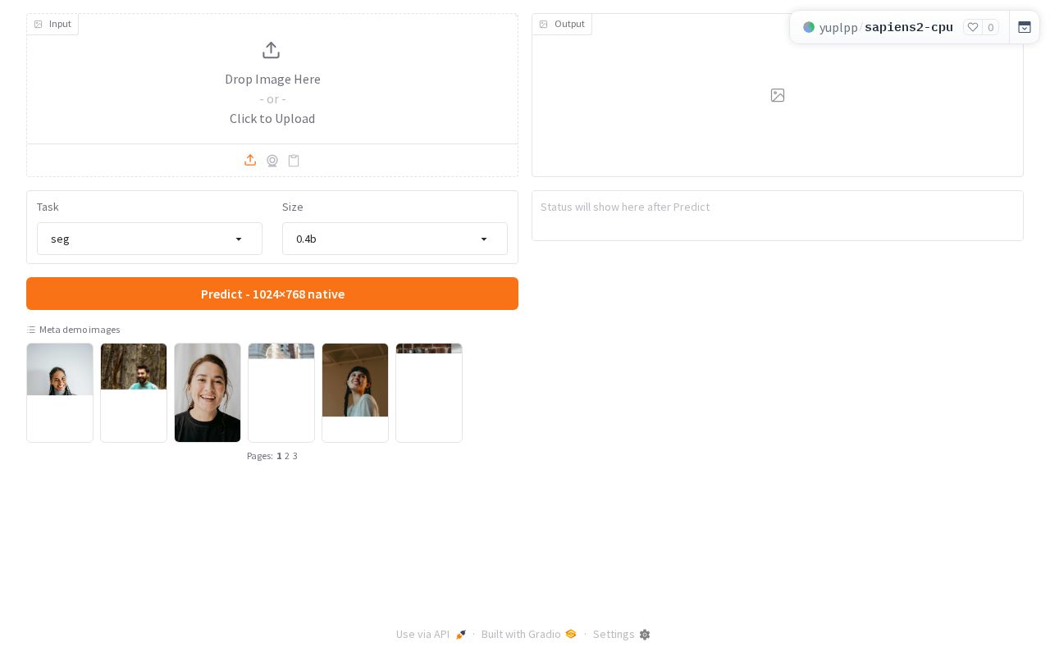
Task: Pick demo image of woman in black shirt
Action: tap(208, 393)
